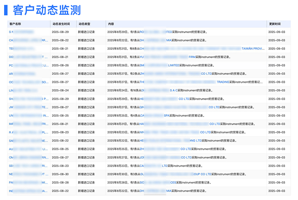298x200 pixels.
Task: Select the date cell "2025-08-26"
Action: [x=60, y=65]
